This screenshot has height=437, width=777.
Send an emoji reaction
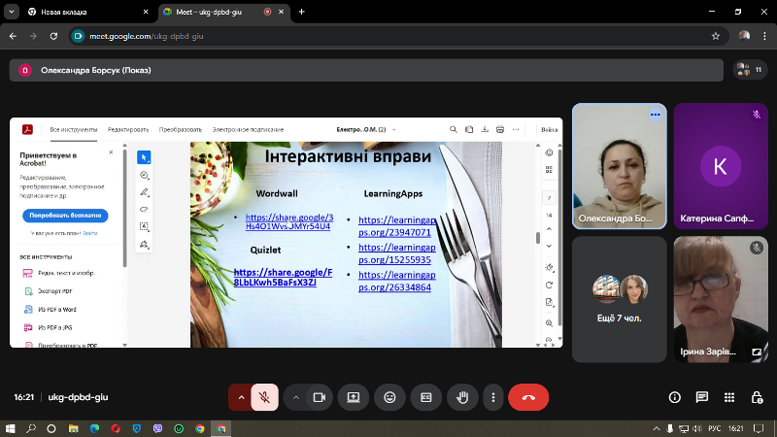(x=390, y=397)
